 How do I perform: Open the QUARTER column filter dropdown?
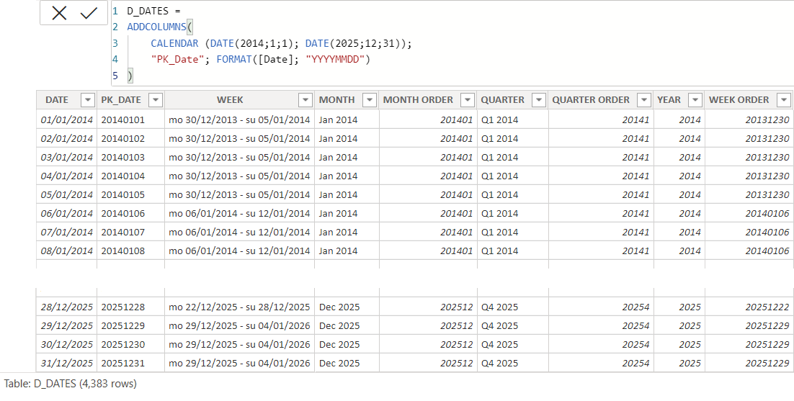coord(539,100)
